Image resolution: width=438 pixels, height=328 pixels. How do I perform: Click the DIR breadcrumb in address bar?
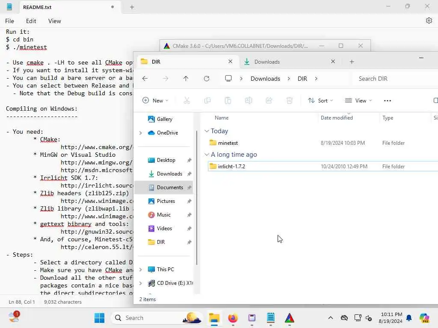[302, 79]
